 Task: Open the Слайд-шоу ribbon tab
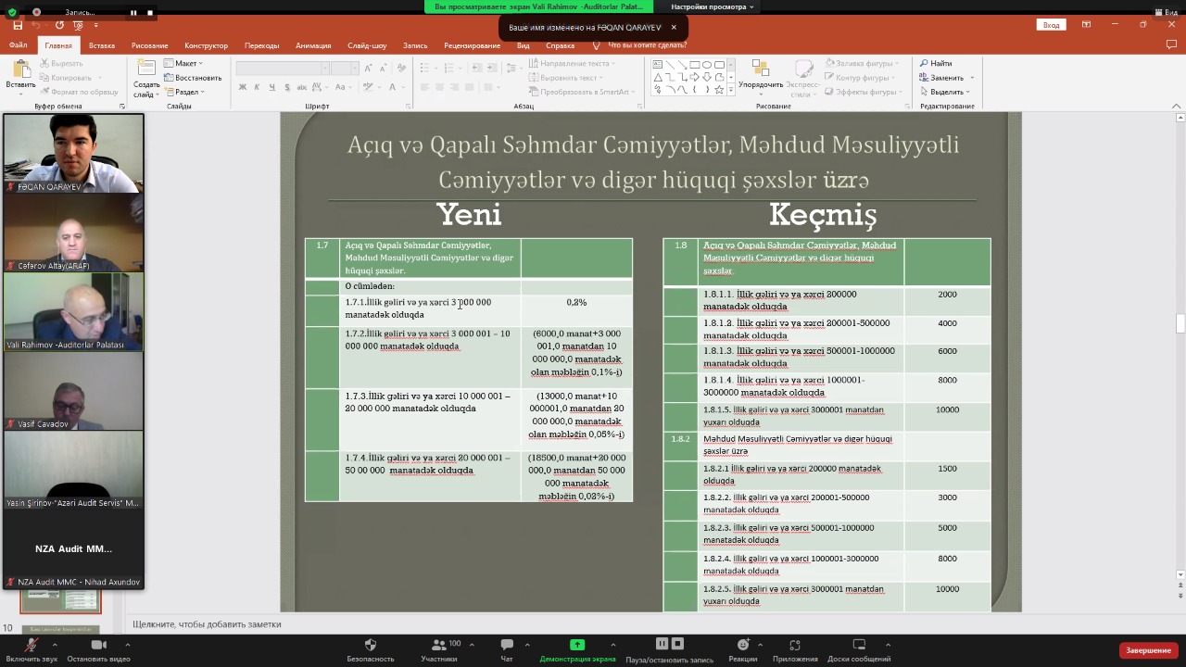(367, 45)
